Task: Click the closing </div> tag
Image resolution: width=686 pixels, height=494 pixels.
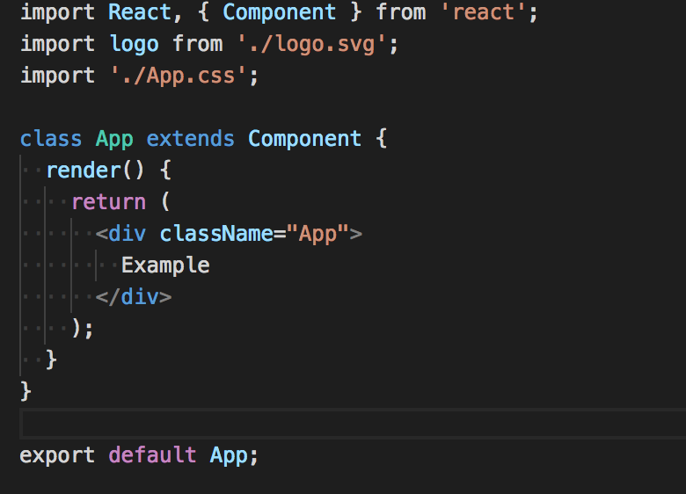Action: (x=134, y=297)
